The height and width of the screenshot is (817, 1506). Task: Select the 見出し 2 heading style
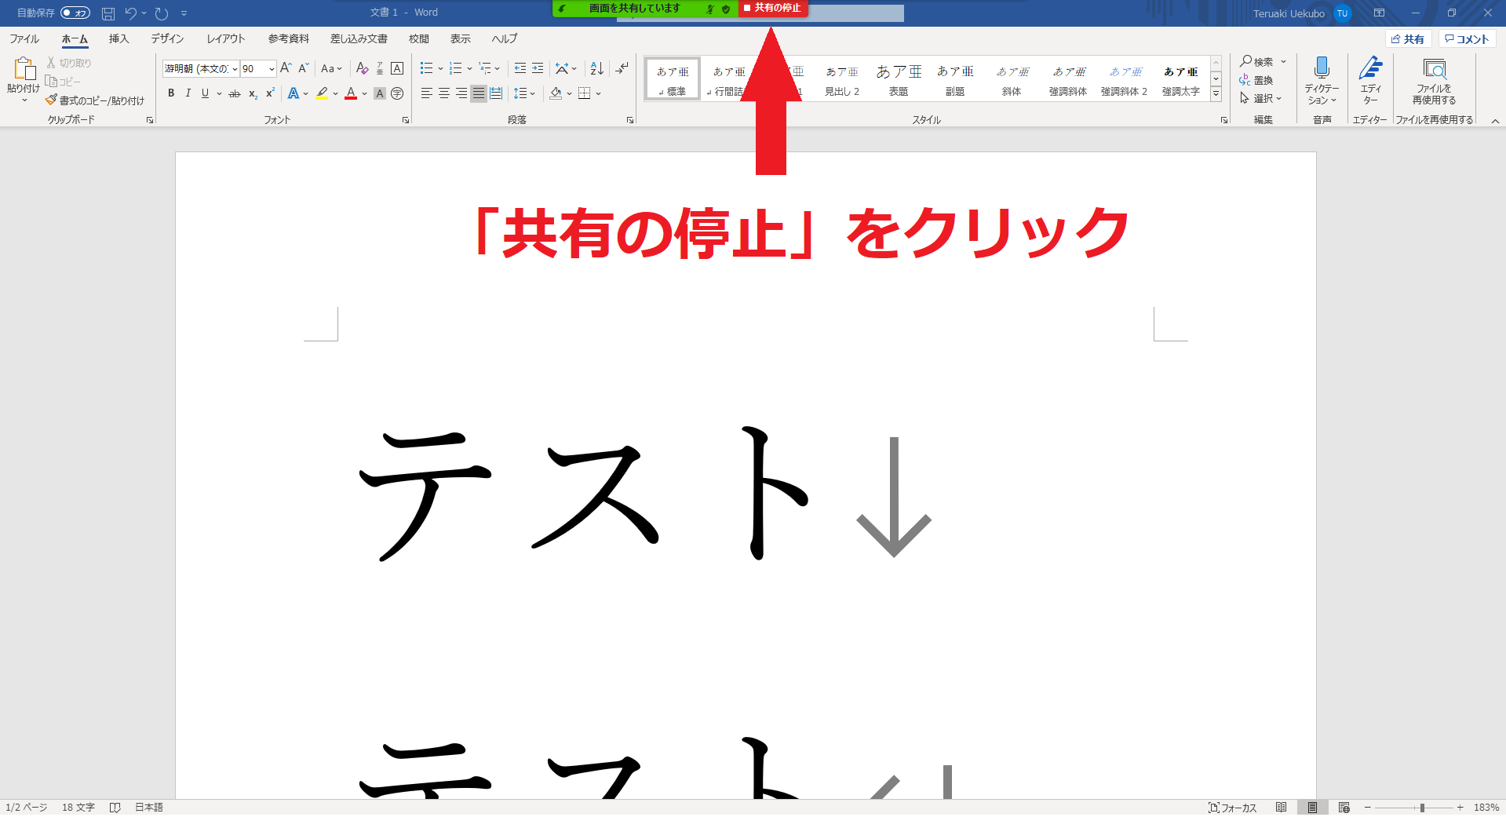(x=841, y=80)
